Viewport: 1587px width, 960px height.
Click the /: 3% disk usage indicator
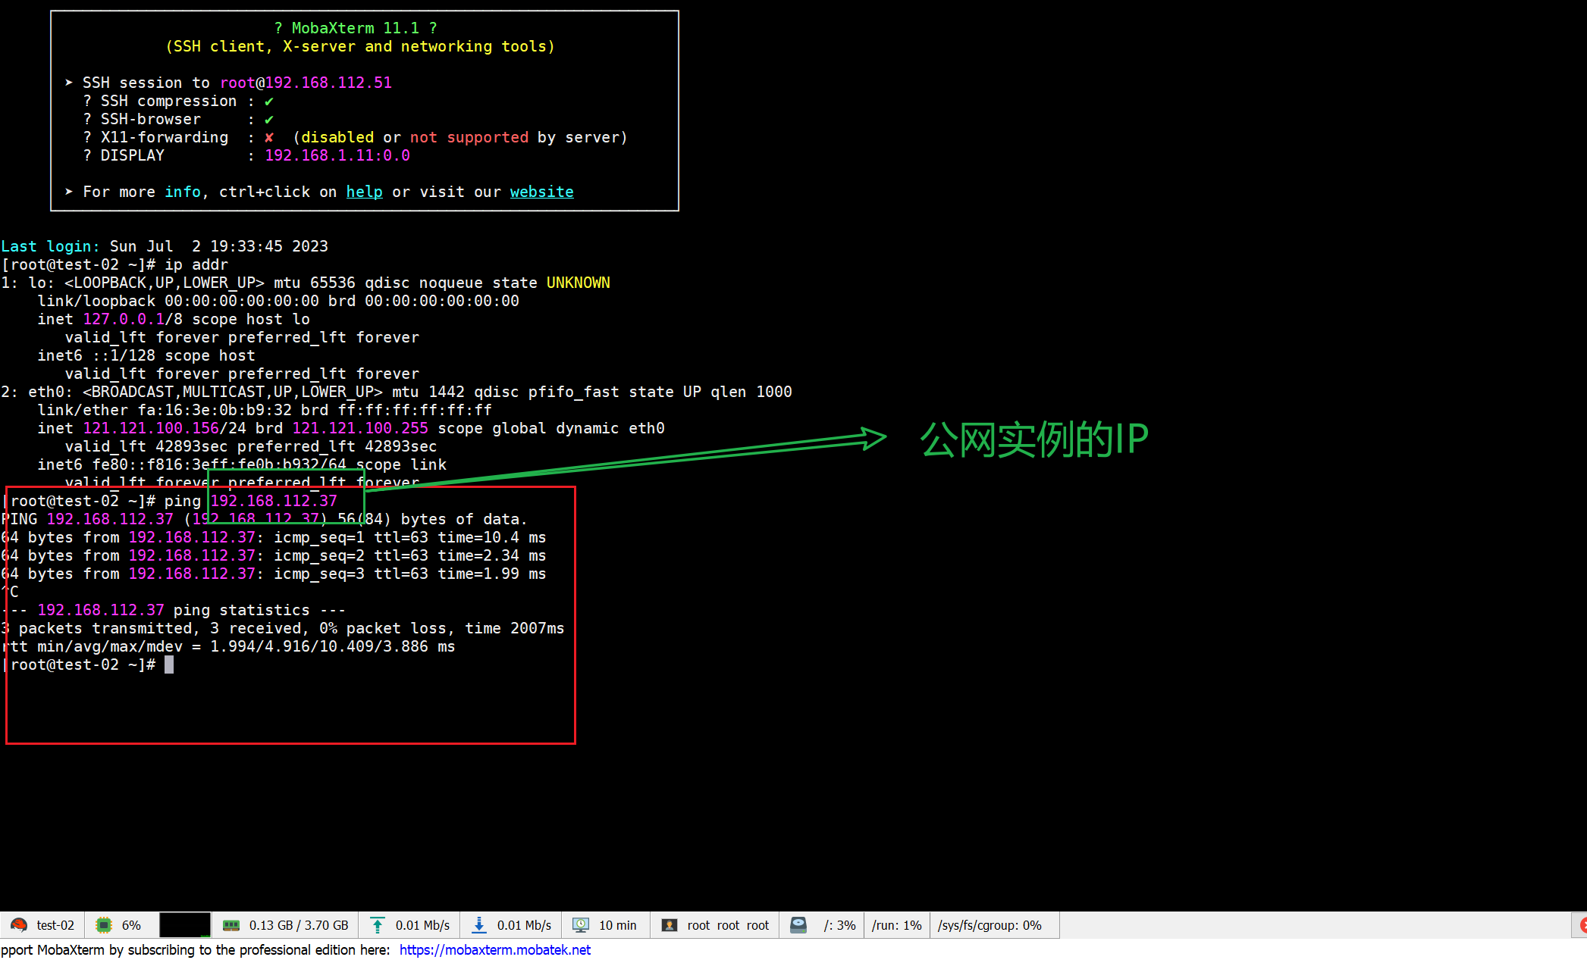[839, 924]
